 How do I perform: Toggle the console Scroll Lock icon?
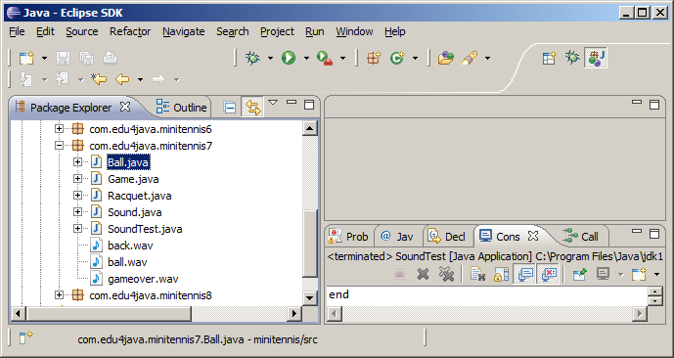(x=501, y=274)
